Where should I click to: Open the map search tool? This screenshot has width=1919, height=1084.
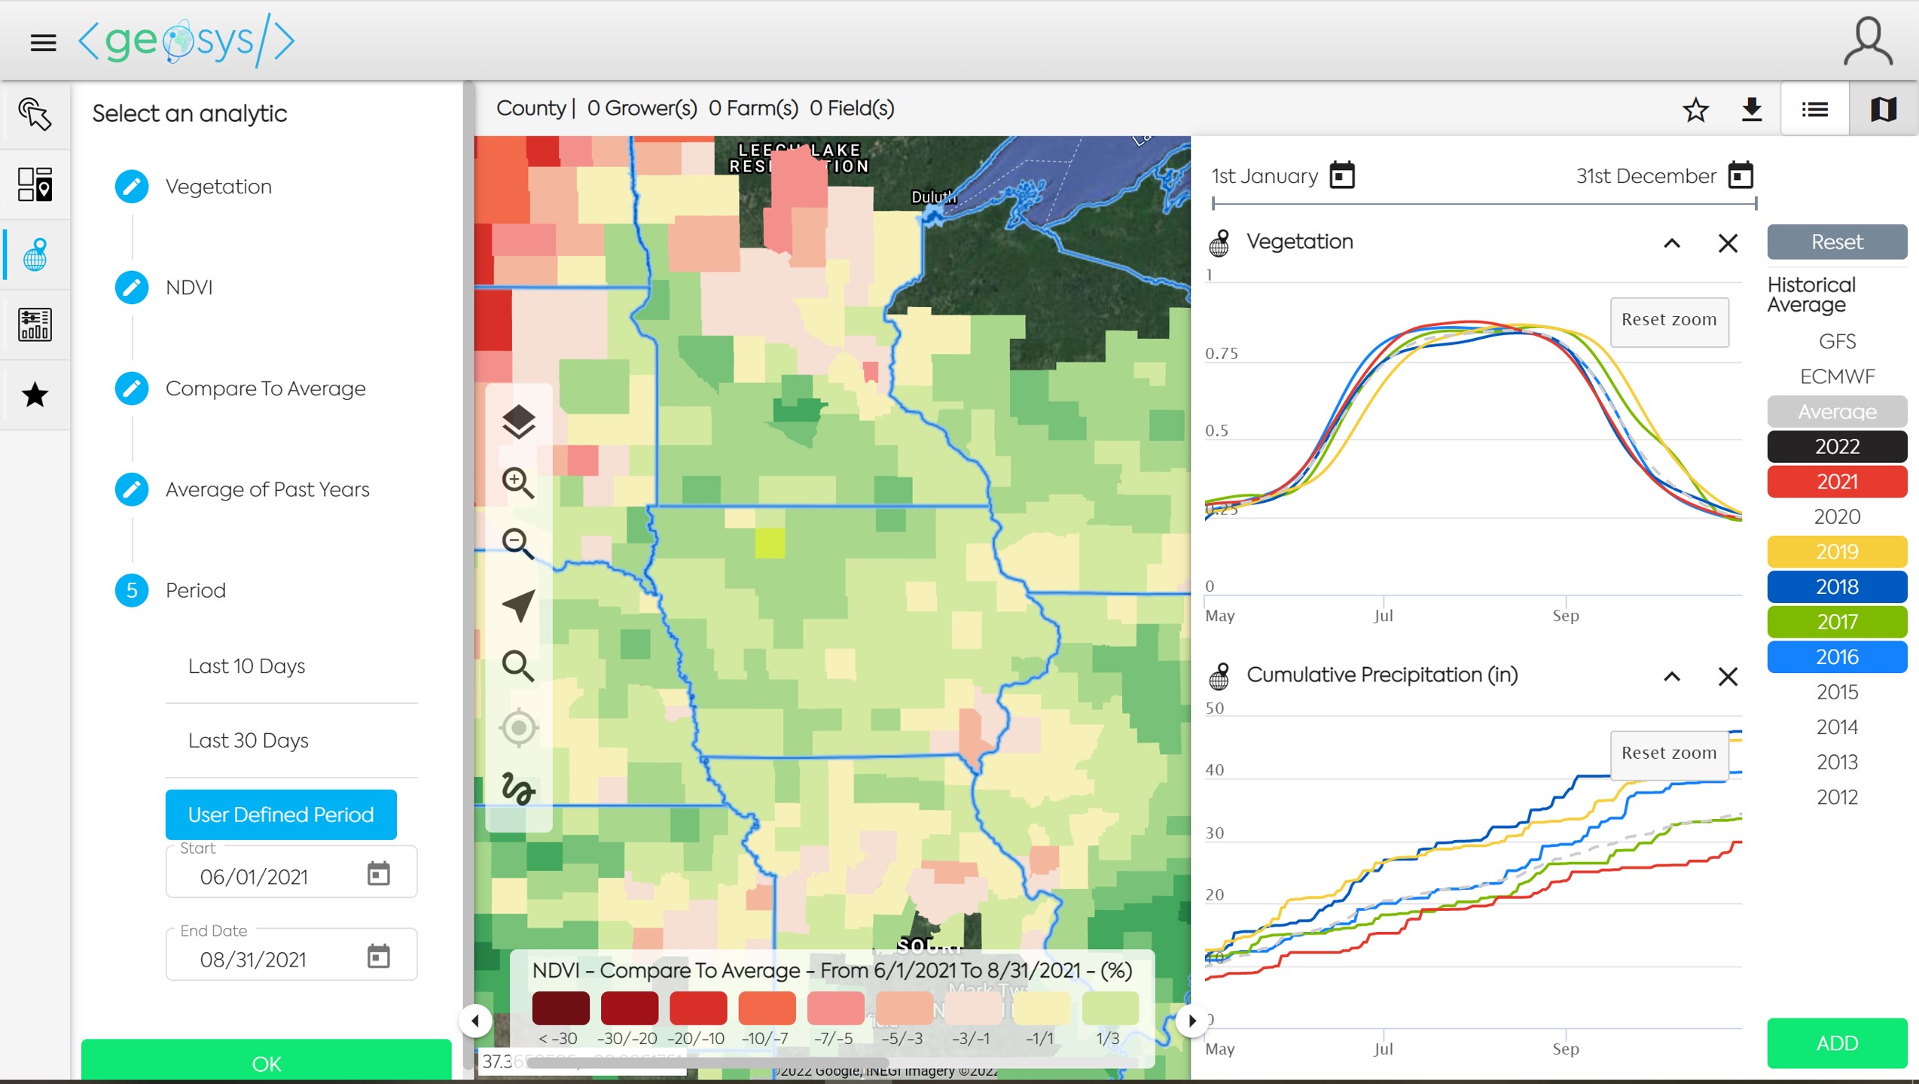[518, 666]
